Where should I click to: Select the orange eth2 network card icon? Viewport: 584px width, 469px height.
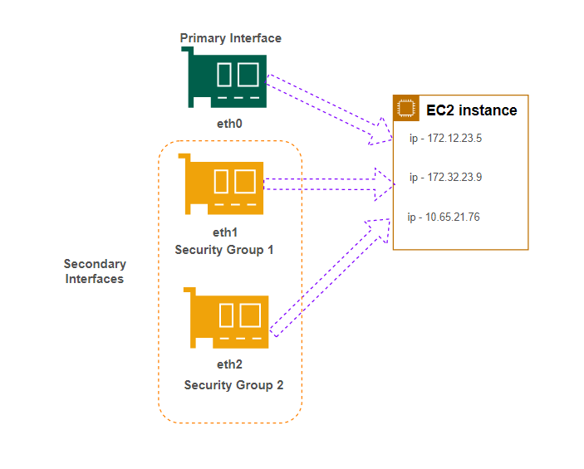(226, 318)
